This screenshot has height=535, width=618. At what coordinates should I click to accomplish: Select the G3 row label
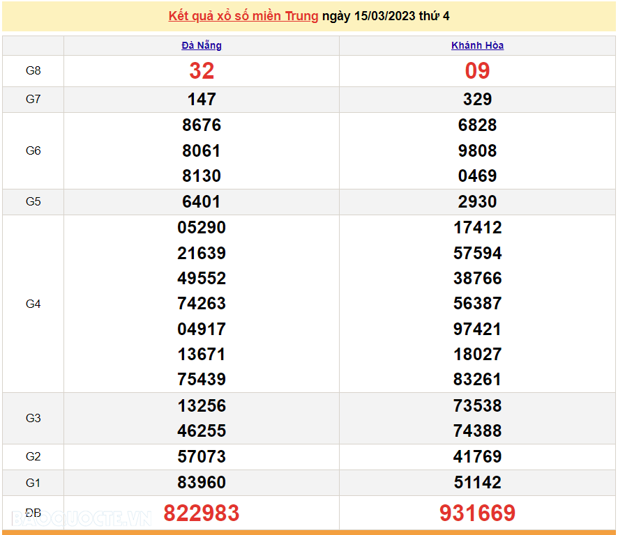(x=33, y=418)
